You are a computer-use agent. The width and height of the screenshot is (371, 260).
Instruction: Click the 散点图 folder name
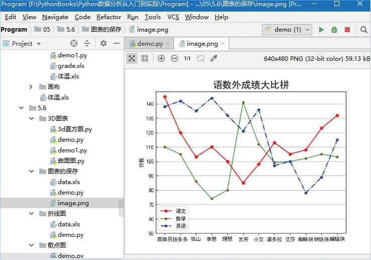(x=57, y=245)
